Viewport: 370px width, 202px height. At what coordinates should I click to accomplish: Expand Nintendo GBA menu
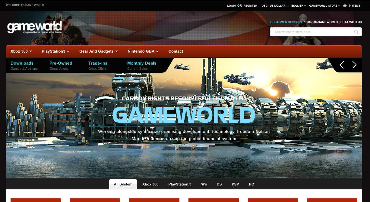point(143,51)
